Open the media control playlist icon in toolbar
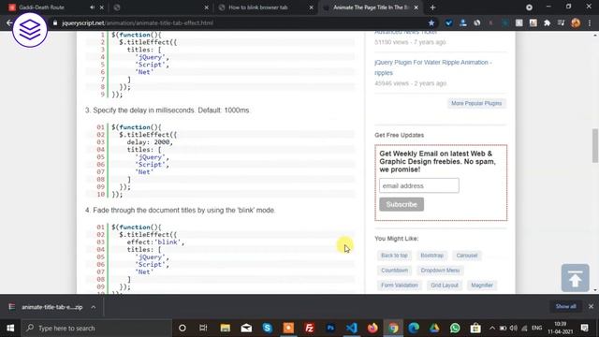 click(x=561, y=22)
